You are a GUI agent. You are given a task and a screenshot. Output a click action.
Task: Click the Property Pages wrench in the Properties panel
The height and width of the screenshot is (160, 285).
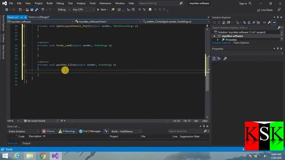(x=225, y=58)
